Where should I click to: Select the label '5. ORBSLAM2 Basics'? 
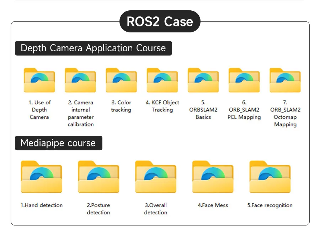pos(203,110)
